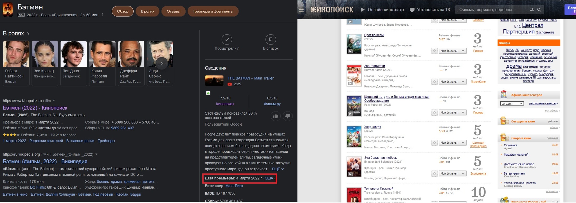Star the film Щенячий патруль

[x=435, y=113]
